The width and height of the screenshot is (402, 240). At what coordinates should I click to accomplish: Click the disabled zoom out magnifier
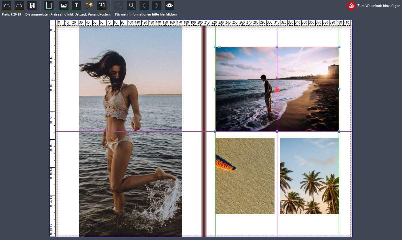[x=119, y=5]
